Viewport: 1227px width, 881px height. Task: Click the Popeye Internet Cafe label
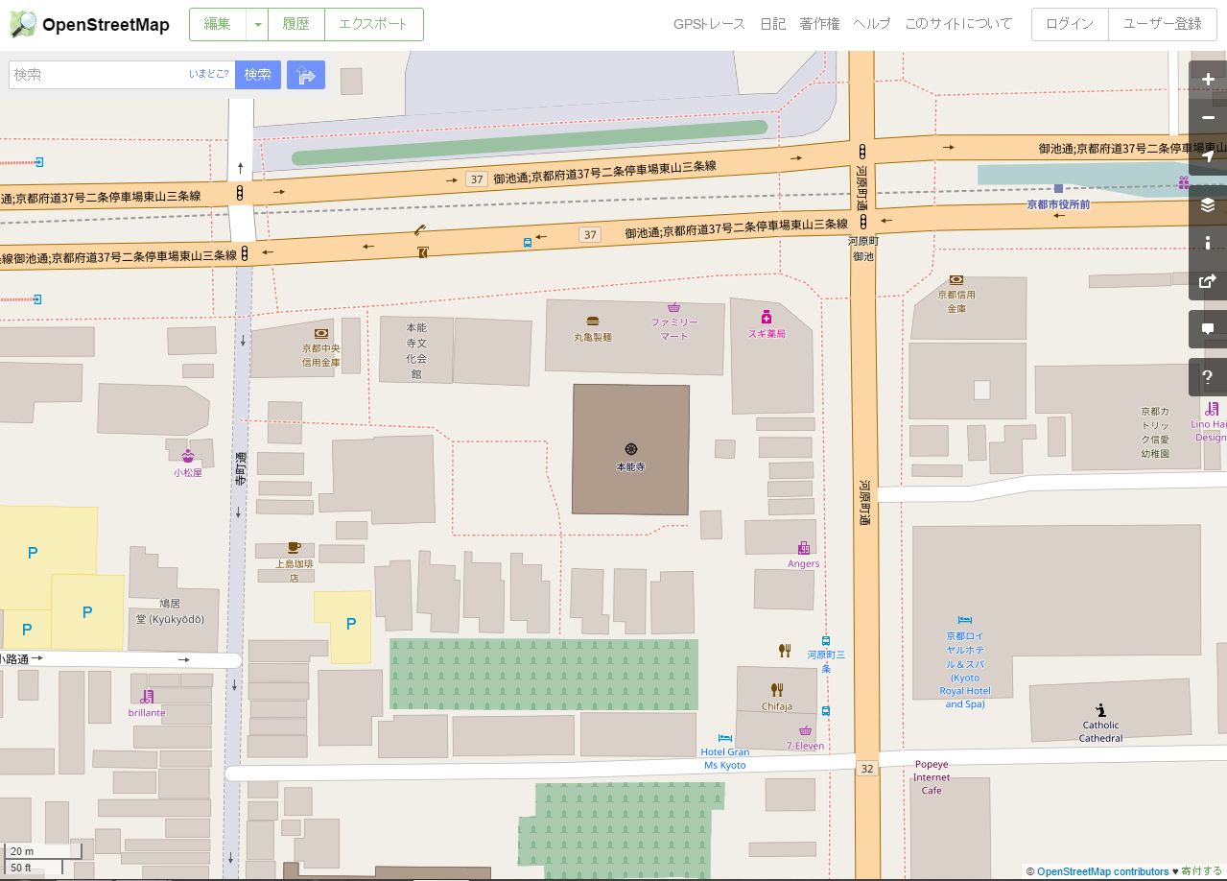(932, 777)
